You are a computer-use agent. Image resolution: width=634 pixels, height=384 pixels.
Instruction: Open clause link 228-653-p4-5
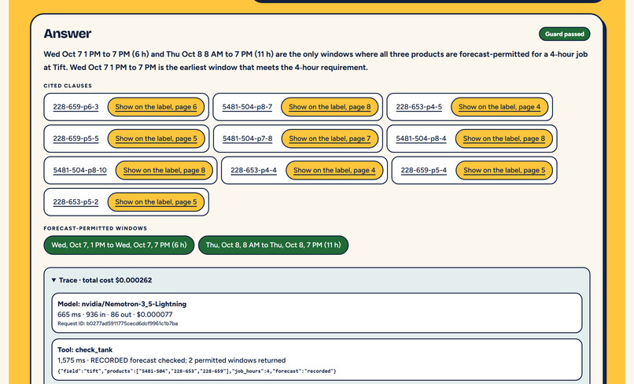coord(419,107)
